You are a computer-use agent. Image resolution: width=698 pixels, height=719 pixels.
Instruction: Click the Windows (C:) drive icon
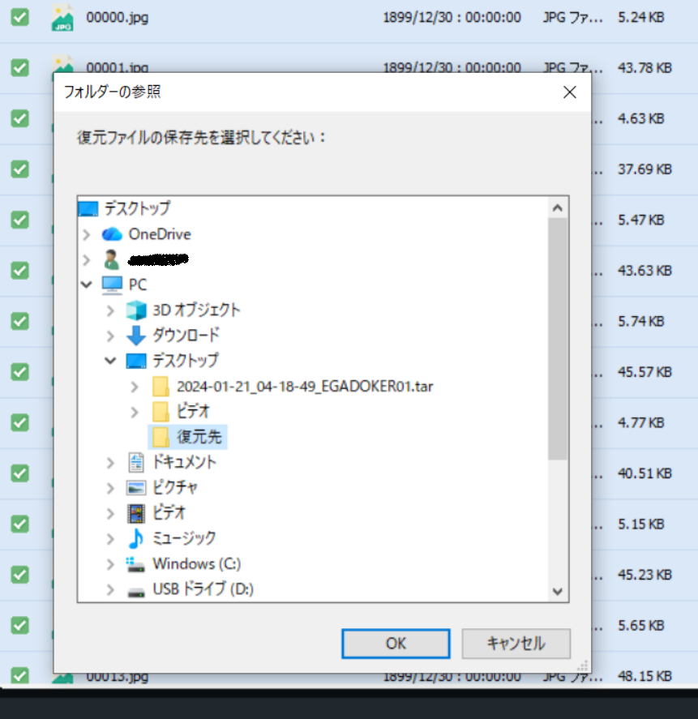point(135,564)
